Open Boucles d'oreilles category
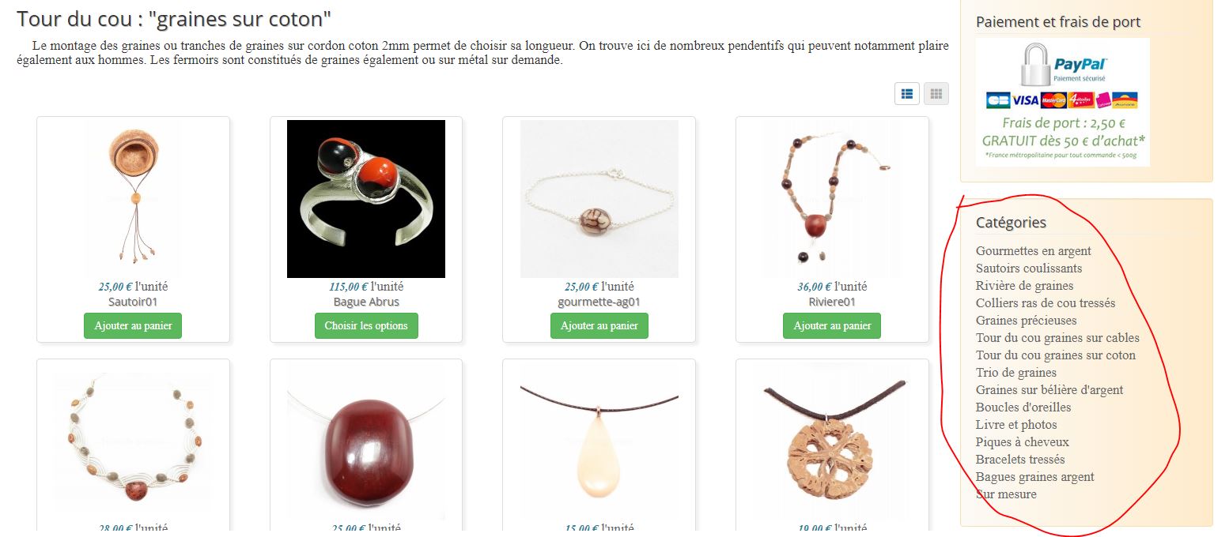 click(x=1023, y=407)
